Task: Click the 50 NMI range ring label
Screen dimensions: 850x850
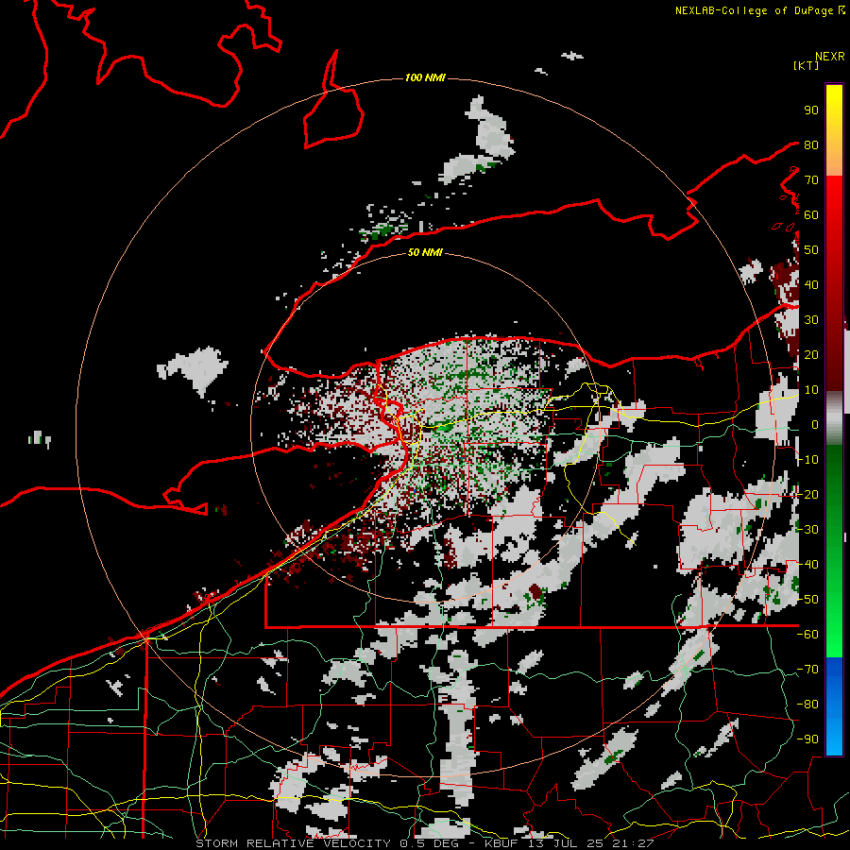Action: (425, 252)
